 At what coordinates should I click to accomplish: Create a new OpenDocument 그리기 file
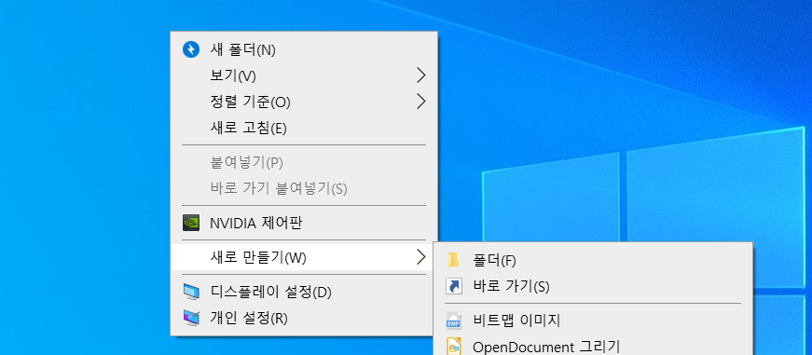click(593, 346)
